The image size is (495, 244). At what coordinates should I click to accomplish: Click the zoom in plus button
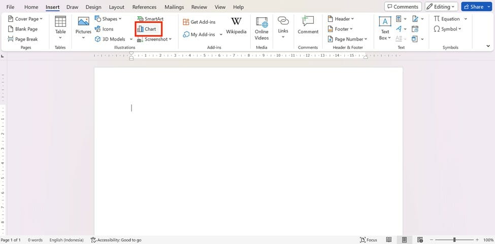coord(477,240)
